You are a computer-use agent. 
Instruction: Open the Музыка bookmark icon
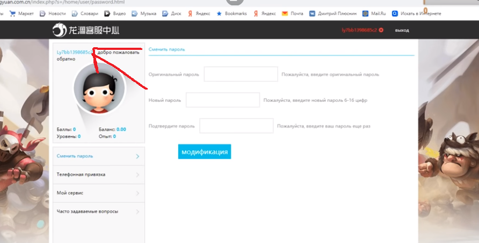[x=134, y=13]
